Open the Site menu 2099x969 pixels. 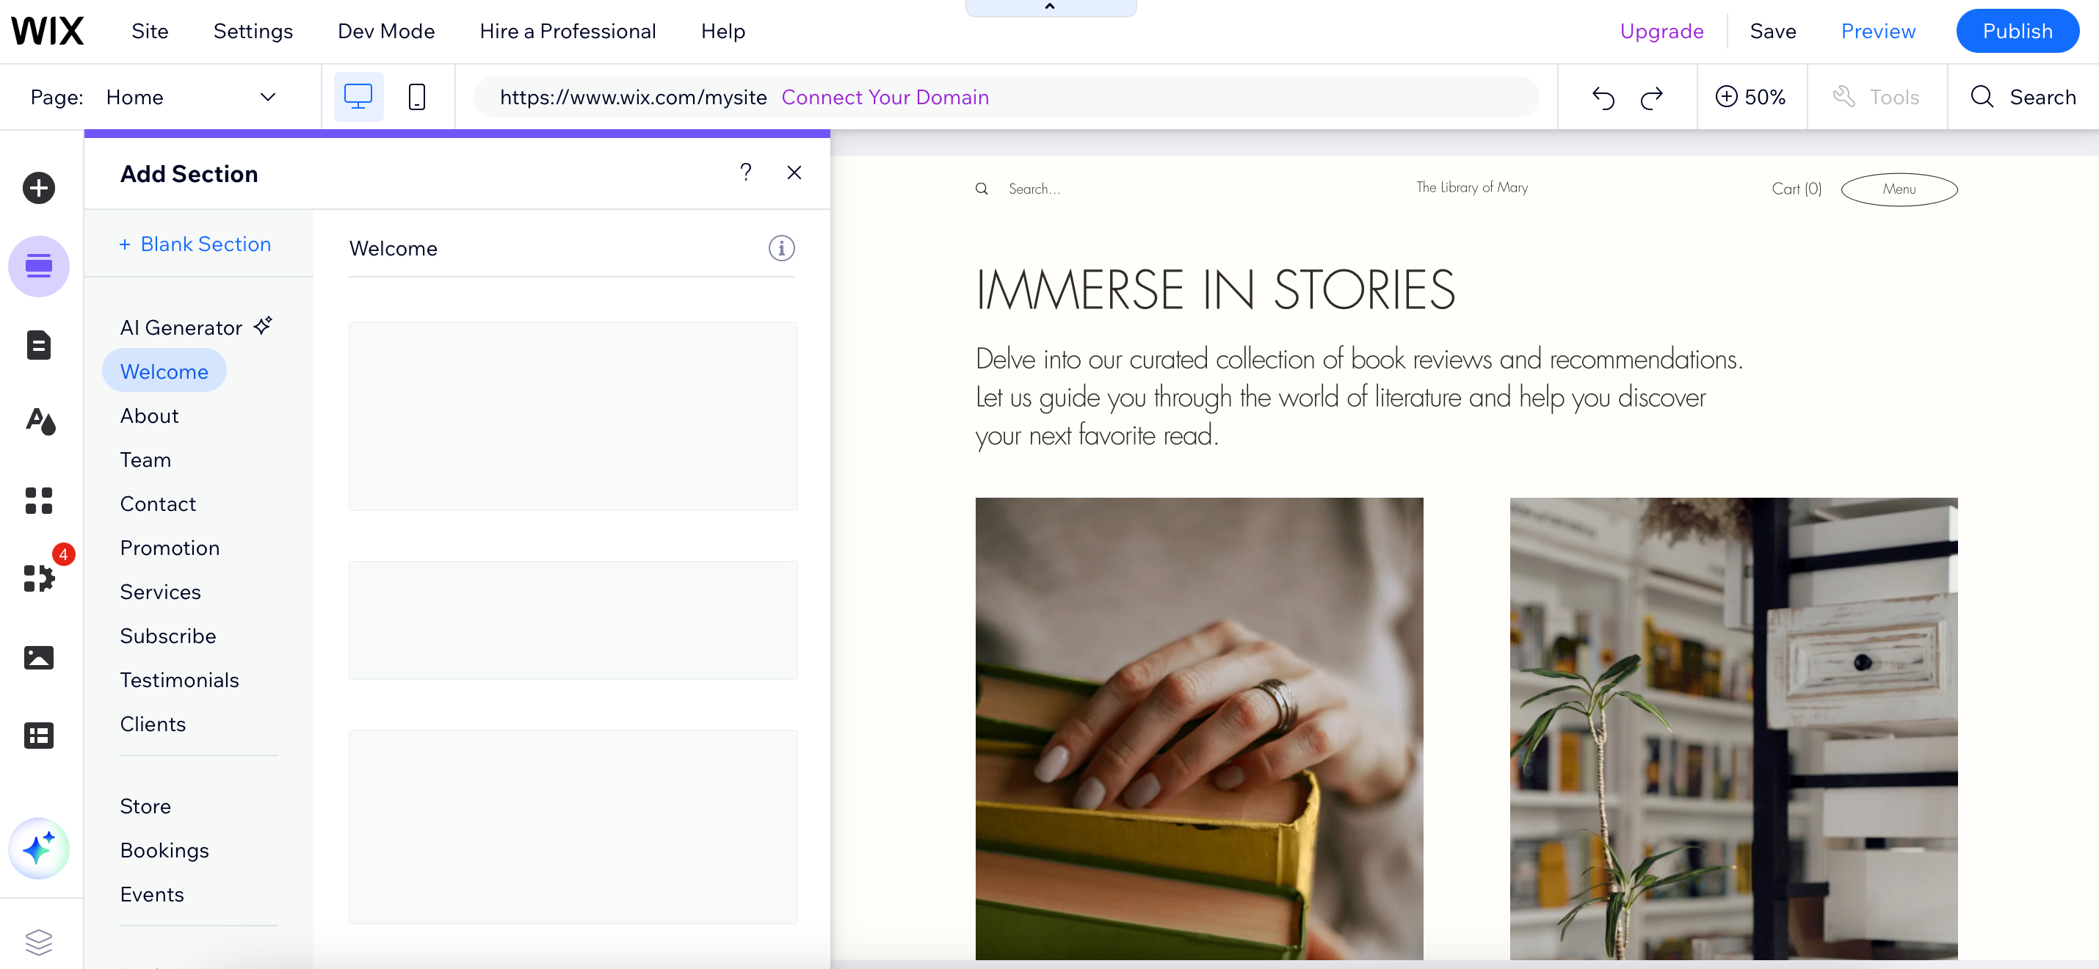[x=150, y=31]
